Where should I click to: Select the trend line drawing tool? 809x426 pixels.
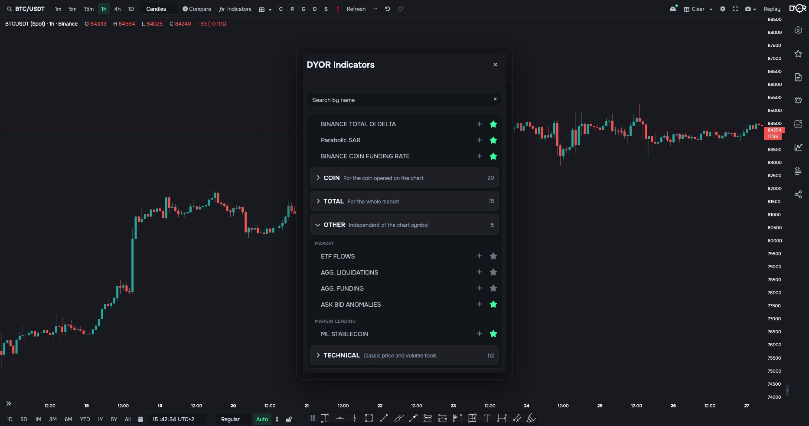(x=384, y=419)
